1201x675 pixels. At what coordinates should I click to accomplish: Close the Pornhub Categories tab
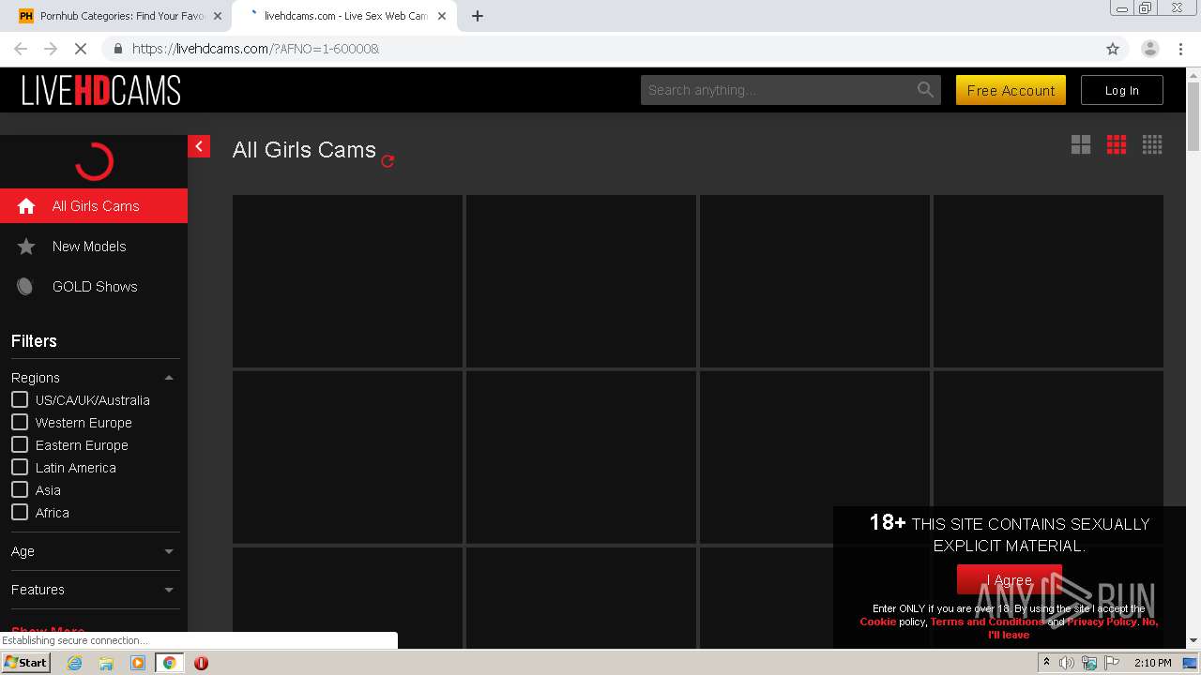point(217,16)
